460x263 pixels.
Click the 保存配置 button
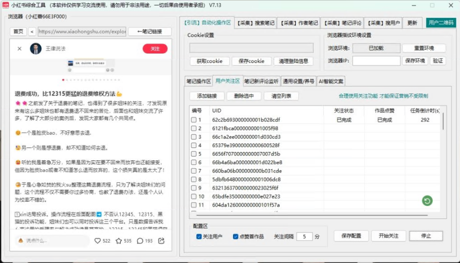[x=351, y=236]
